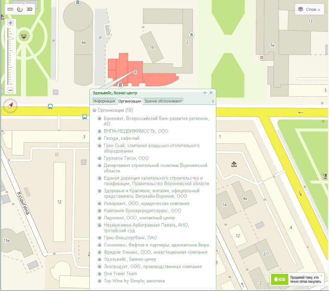
Task: Click the museum icon on building 2
Action: point(191,35)
